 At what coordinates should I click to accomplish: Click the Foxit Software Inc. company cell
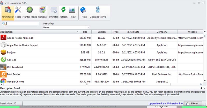coord(162,74)
